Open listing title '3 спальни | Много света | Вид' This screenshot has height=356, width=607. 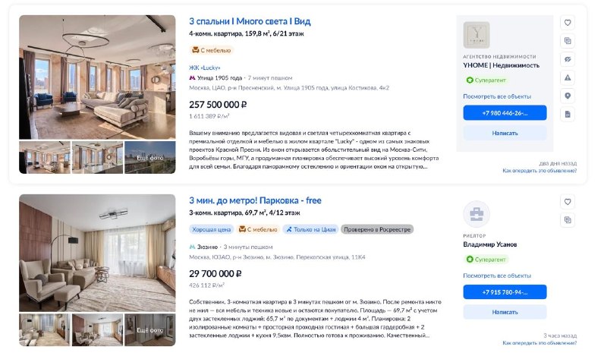pyautogui.click(x=250, y=21)
